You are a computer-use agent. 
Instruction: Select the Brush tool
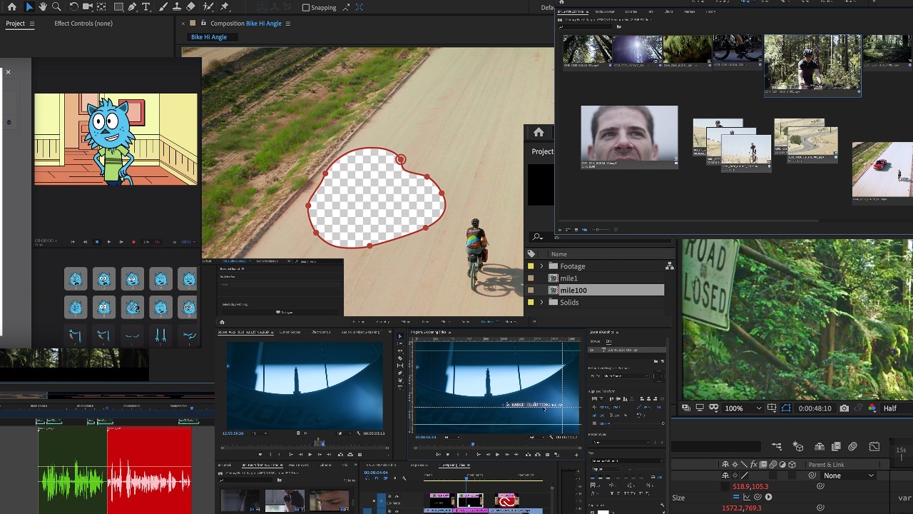163,6
